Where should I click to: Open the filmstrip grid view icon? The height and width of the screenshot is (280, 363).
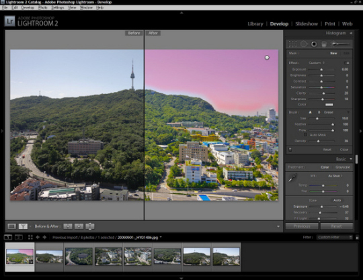click(30, 237)
